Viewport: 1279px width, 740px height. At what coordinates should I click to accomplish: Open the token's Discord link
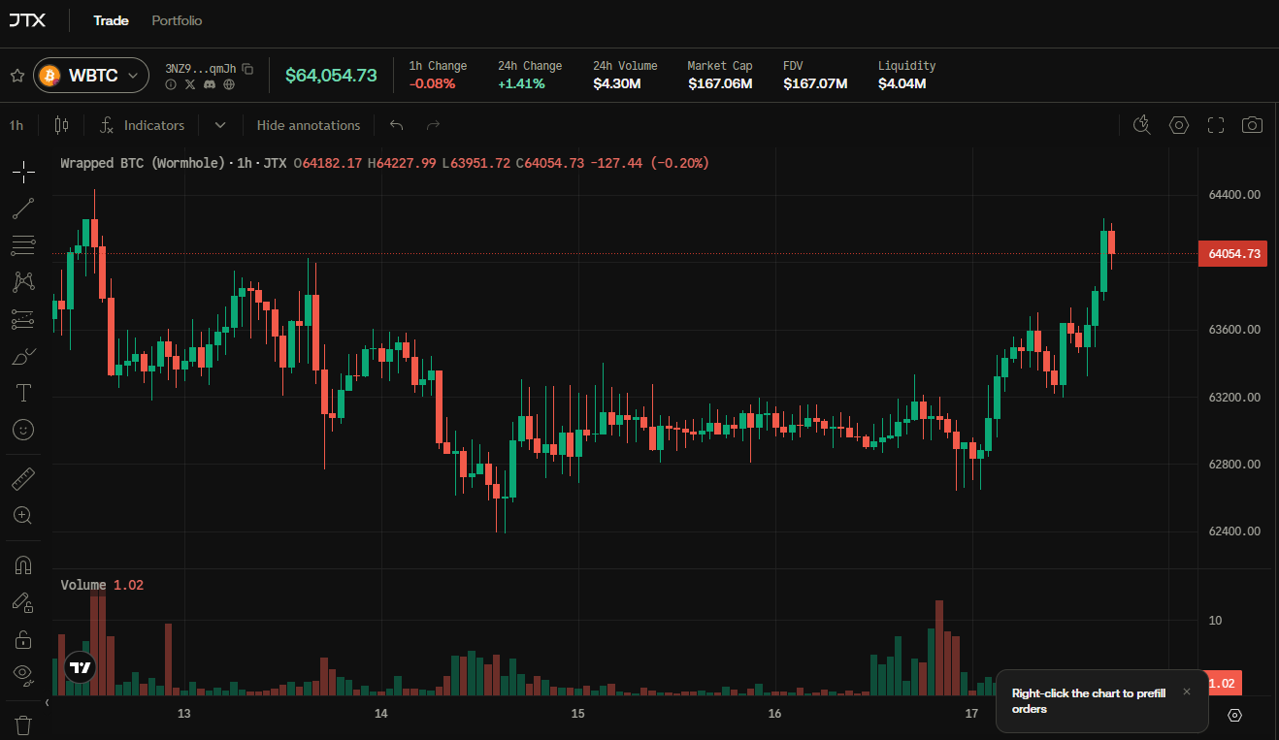(x=210, y=84)
